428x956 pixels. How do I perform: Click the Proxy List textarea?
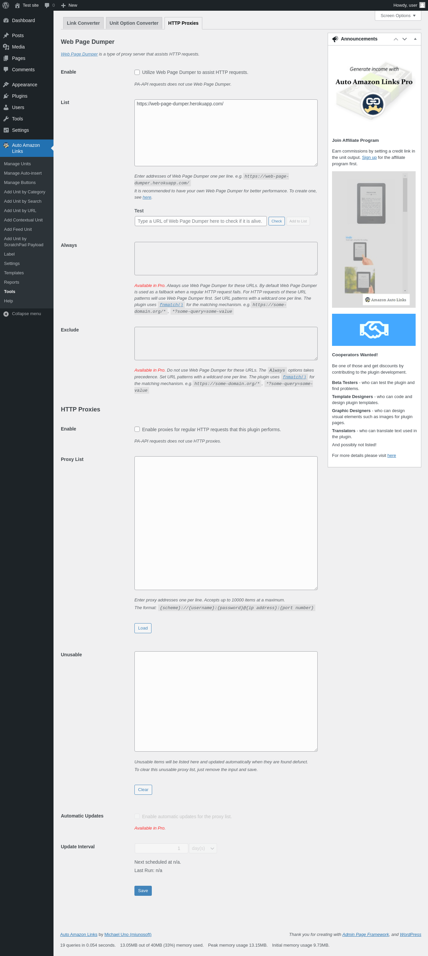(226, 523)
